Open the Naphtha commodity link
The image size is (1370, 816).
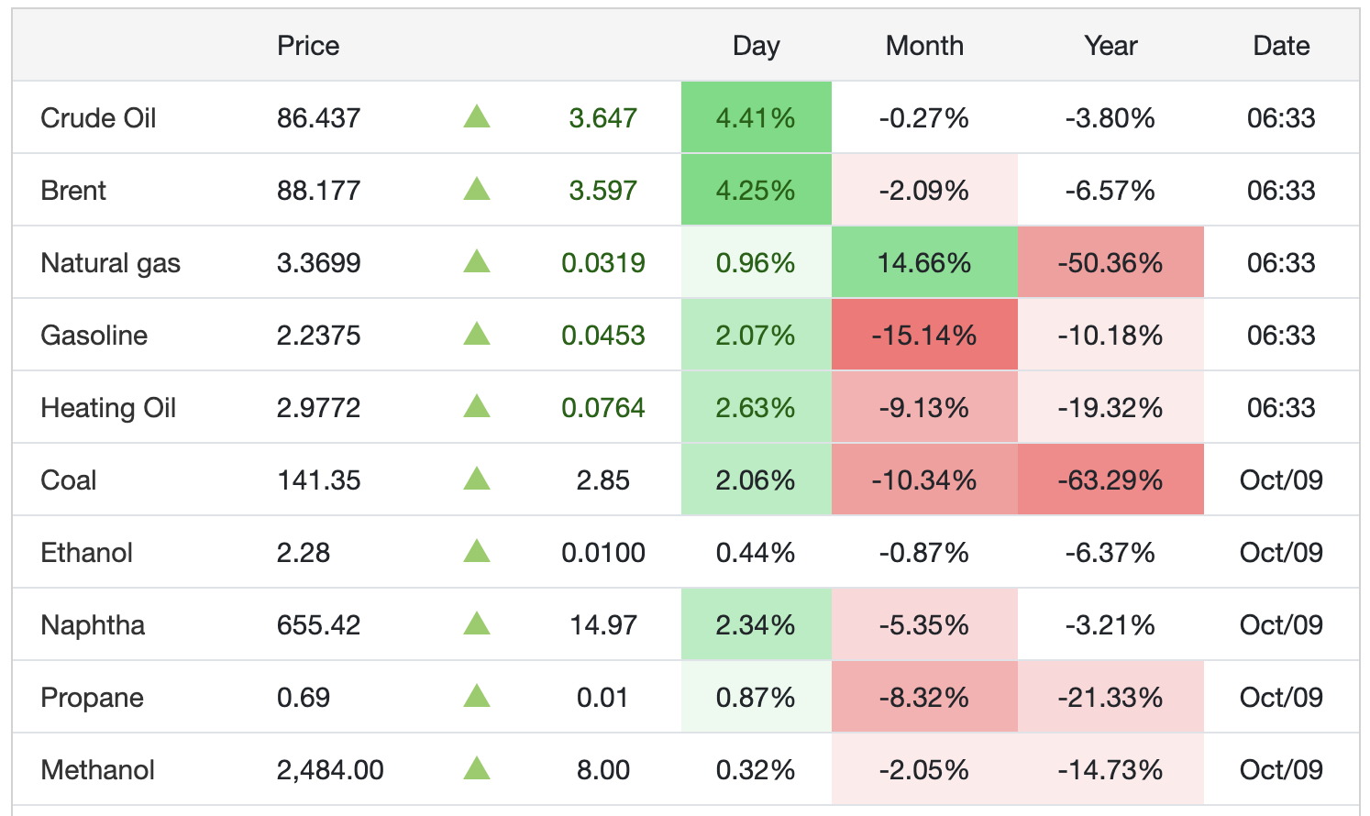93,625
